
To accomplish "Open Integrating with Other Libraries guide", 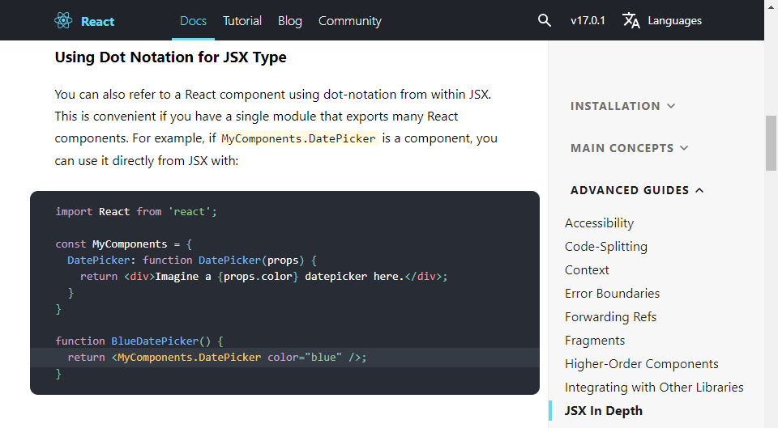I will pos(654,388).
